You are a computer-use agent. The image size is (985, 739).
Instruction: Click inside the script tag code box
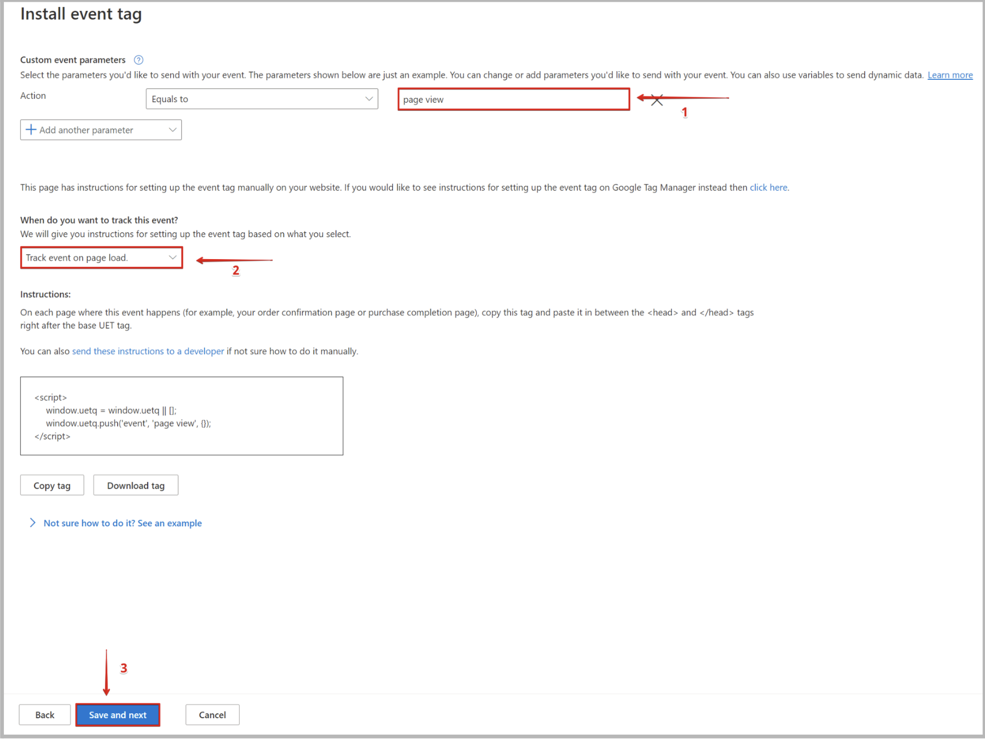182,416
